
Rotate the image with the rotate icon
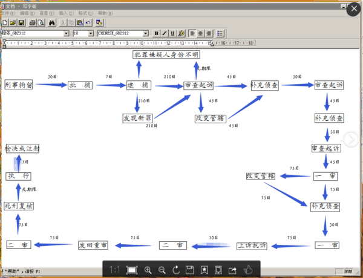pyautogui.click(x=176, y=269)
